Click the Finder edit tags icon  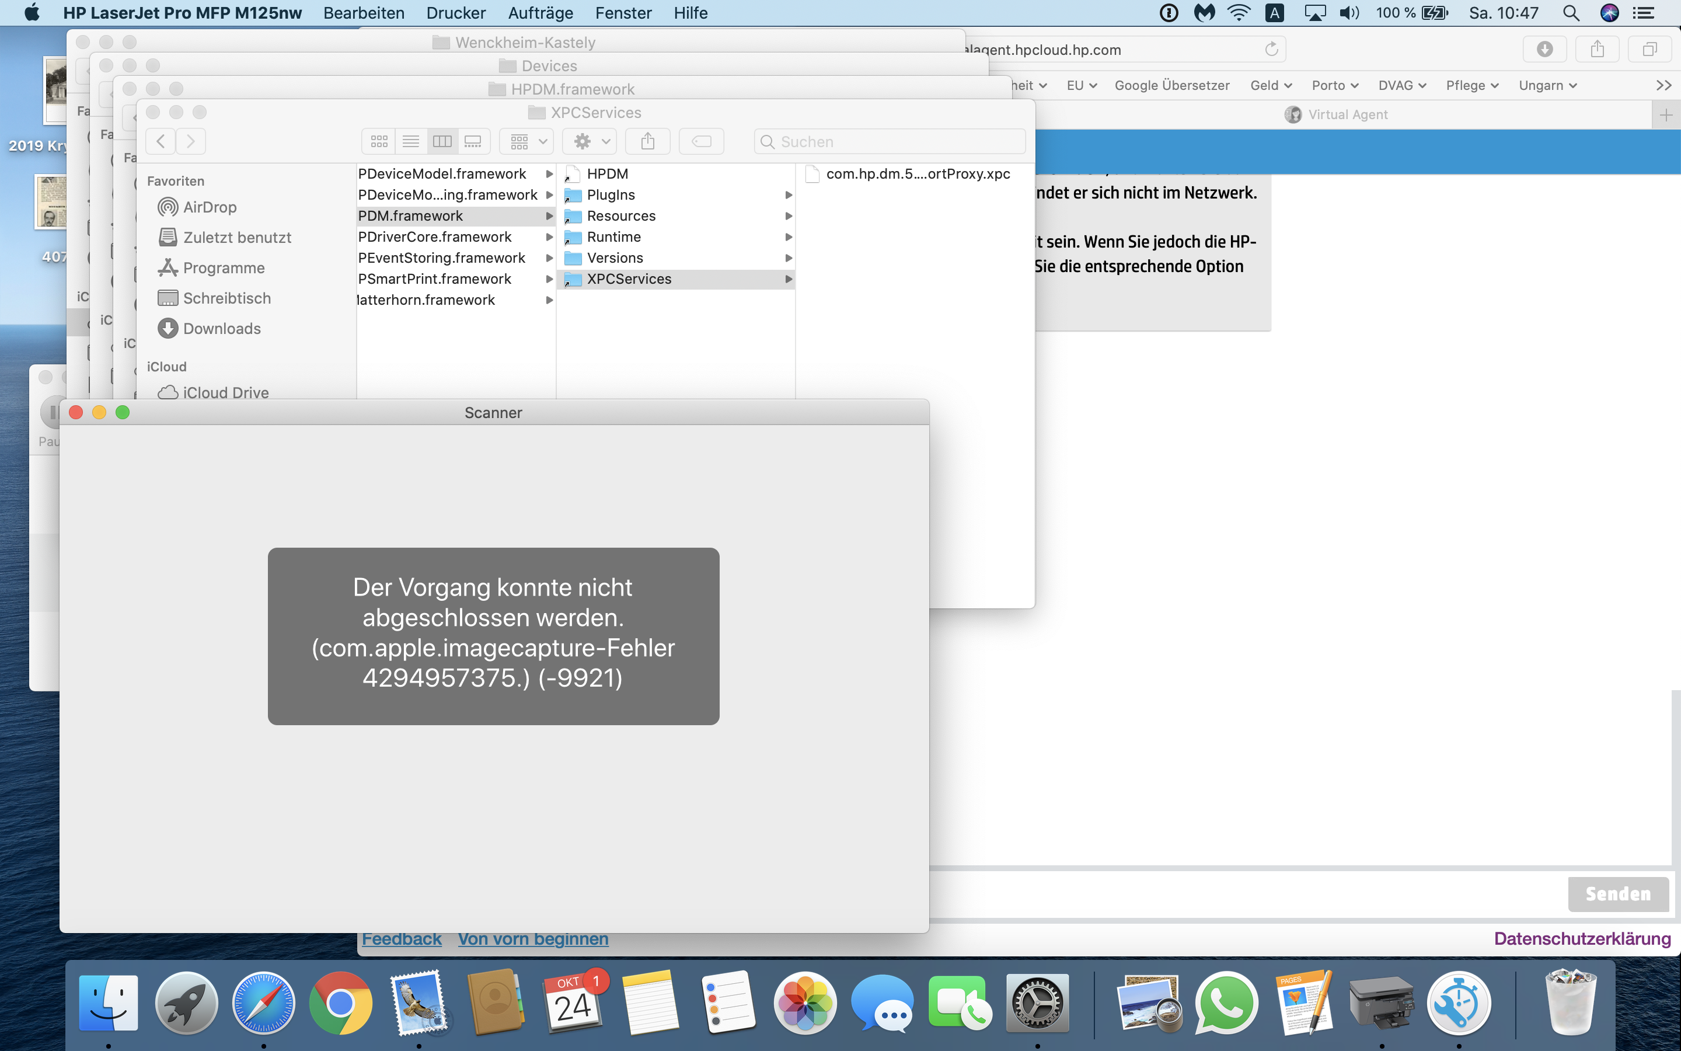click(x=702, y=142)
